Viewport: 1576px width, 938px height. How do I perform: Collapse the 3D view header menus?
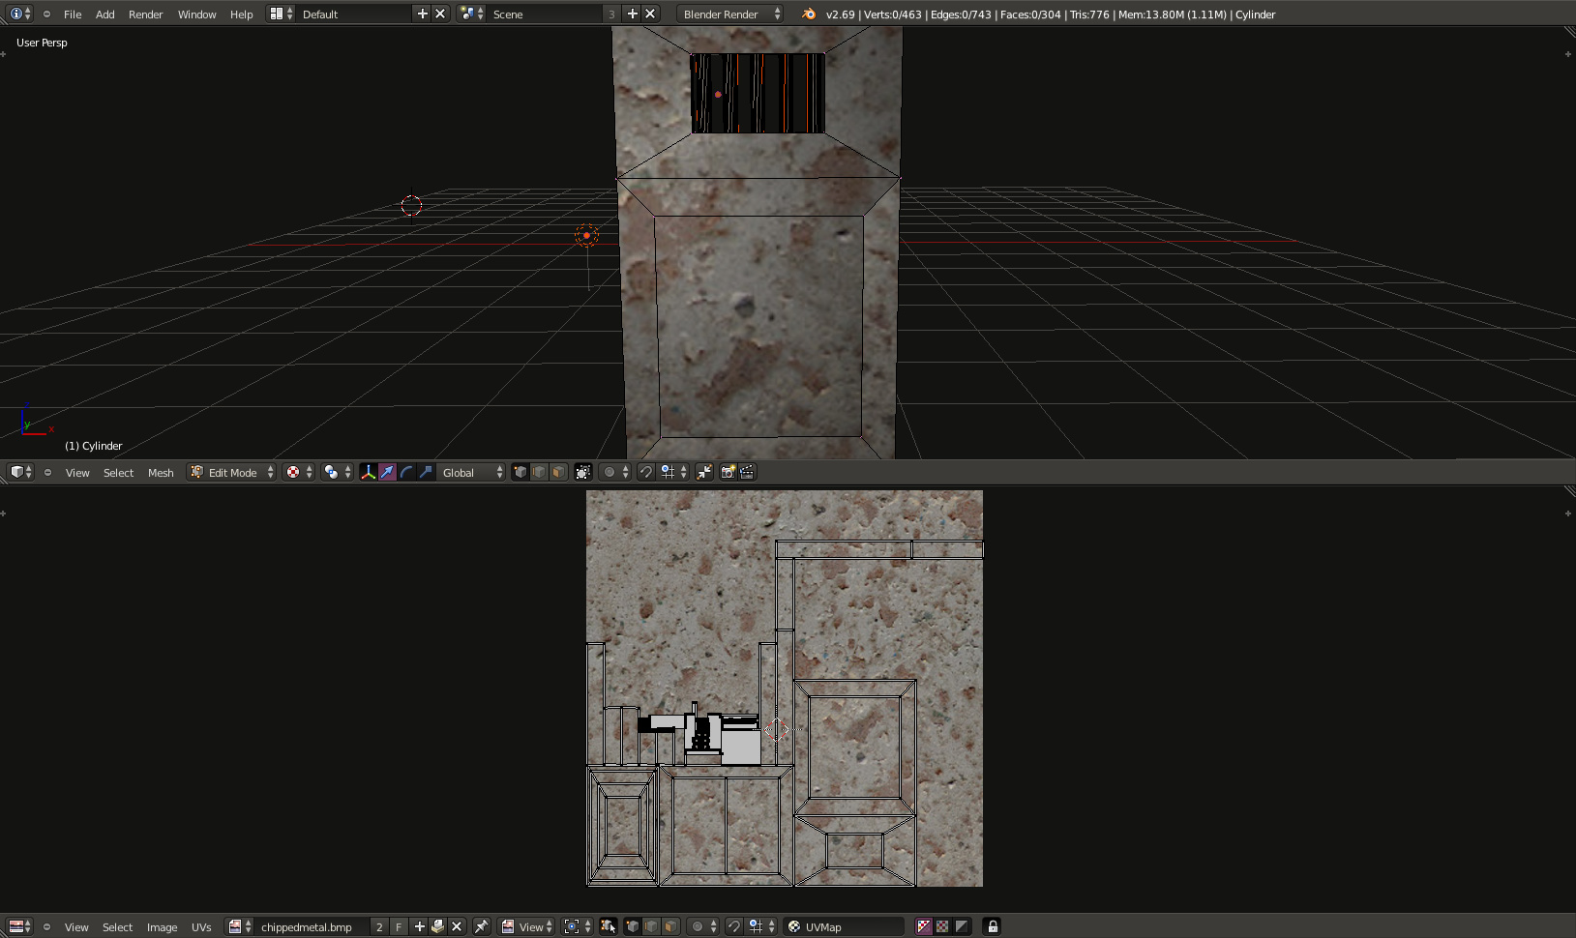click(47, 472)
